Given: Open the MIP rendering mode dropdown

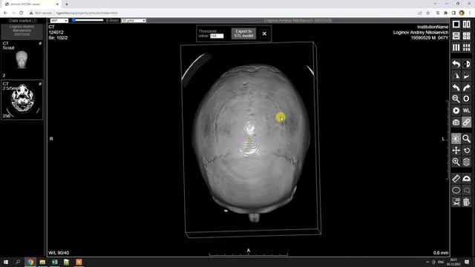Looking at the screenshot, I should tap(59, 21).
